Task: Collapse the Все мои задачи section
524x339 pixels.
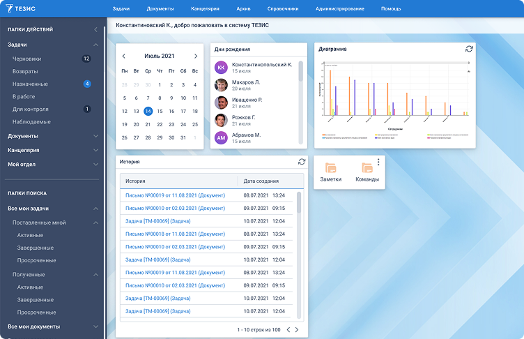Action: pyautogui.click(x=95, y=209)
